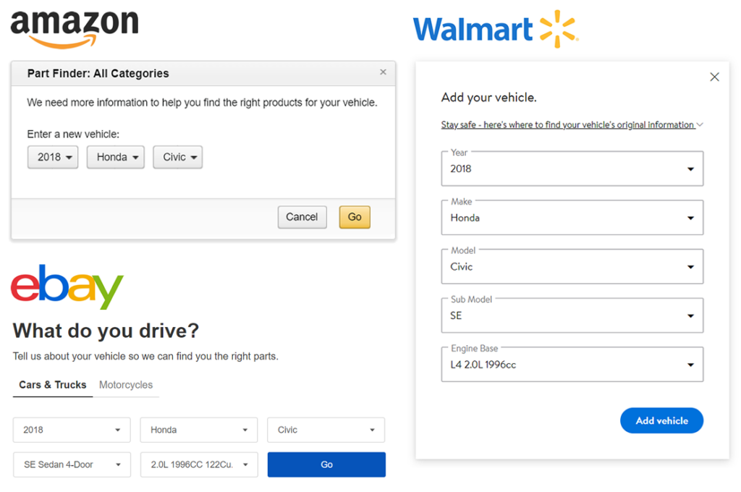Viewport: 741px width, 492px height.
Task: Open Walmart's Make dropdown
Action: pyautogui.click(x=572, y=217)
